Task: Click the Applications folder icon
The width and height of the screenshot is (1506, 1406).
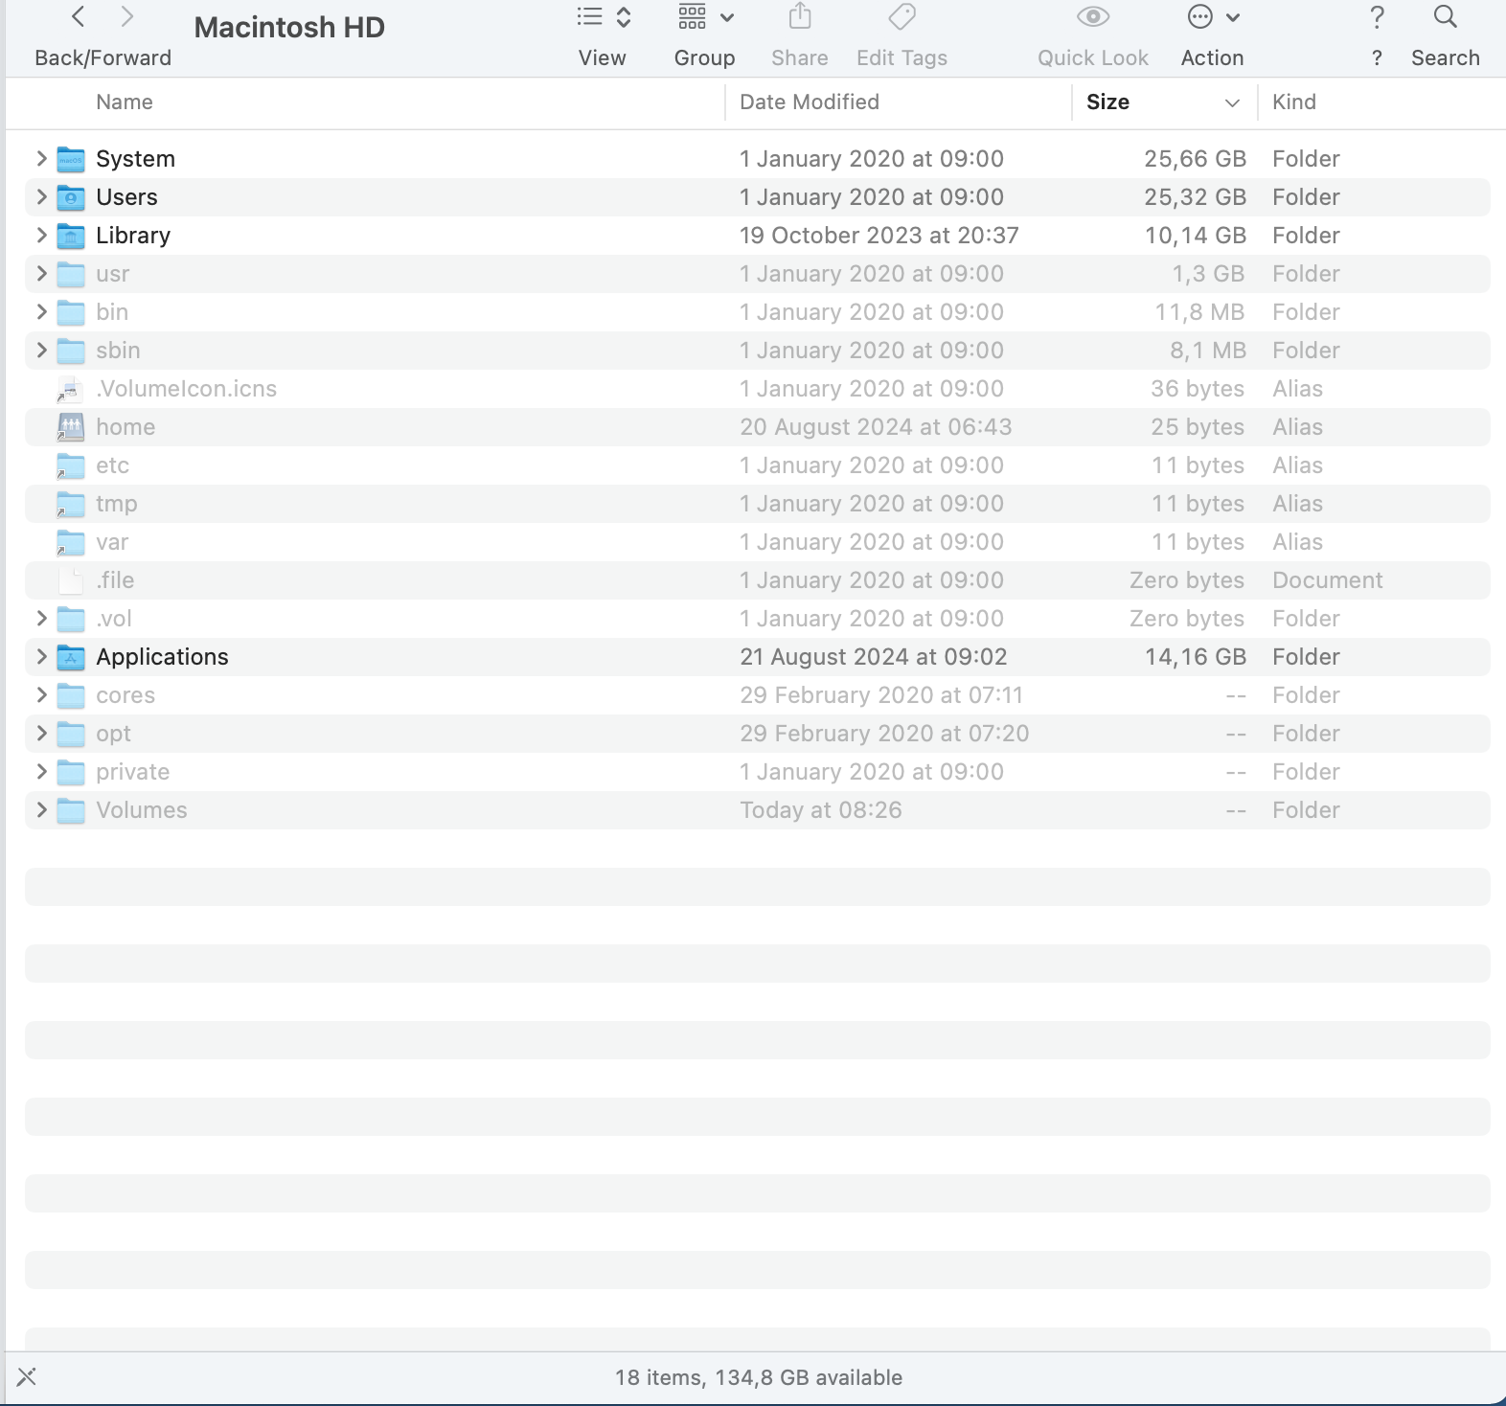Action: [71, 657]
